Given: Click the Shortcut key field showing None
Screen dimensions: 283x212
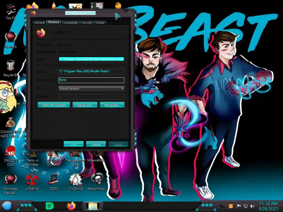Looking at the screenshot, I should pos(91,80).
